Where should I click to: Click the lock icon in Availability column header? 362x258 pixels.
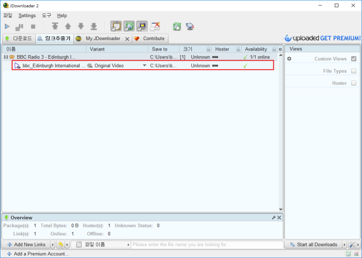(x=274, y=49)
